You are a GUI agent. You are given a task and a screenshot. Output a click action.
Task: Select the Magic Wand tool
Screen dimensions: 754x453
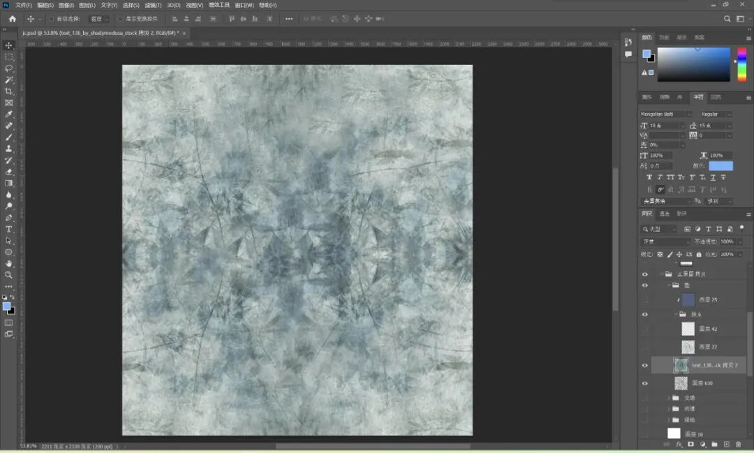8,80
